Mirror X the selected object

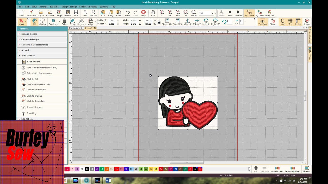pyautogui.click(x=187, y=22)
